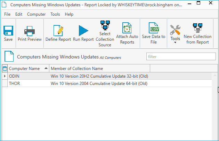Image resolution: width=219 pixels, height=141 pixels.
Task: Click the THOR row selector cell
Action: (5, 83)
